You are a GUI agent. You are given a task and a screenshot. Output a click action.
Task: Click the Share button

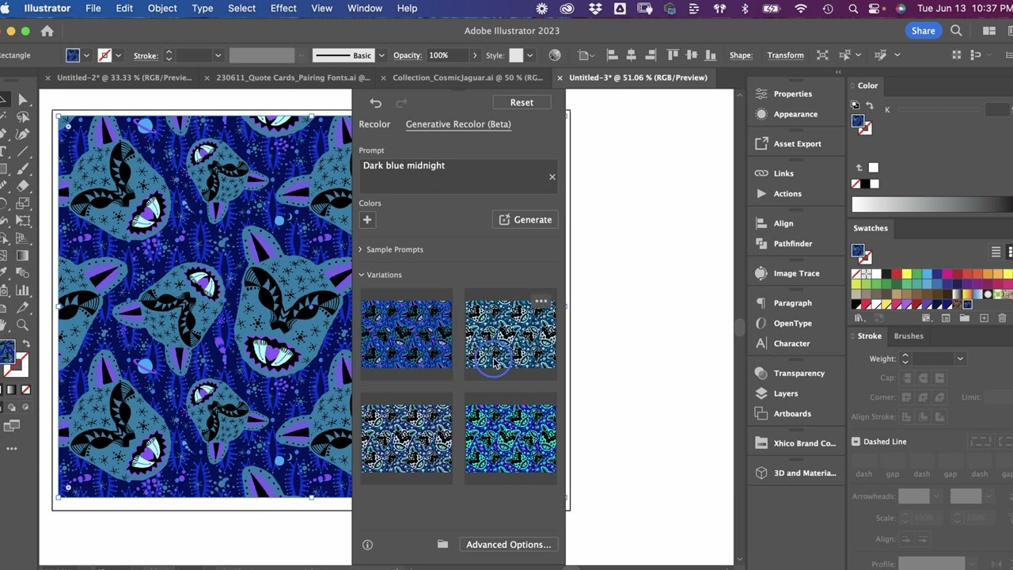923,31
